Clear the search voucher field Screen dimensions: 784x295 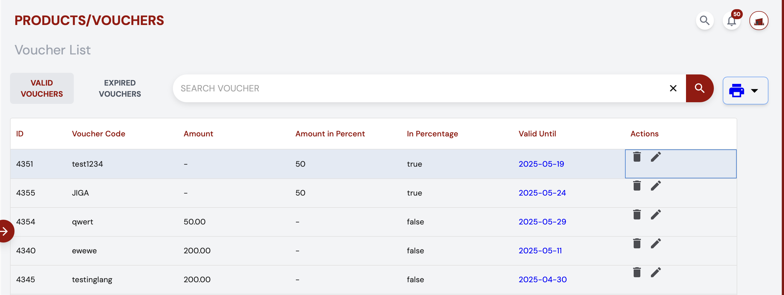tap(673, 88)
